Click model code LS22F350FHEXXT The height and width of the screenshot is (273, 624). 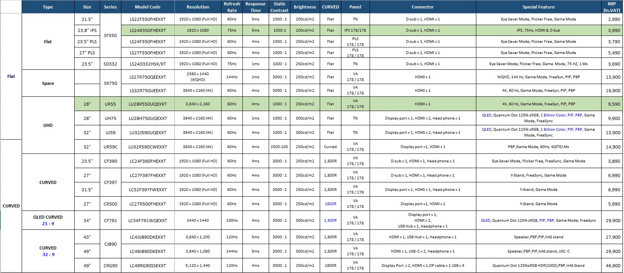point(148,19)
